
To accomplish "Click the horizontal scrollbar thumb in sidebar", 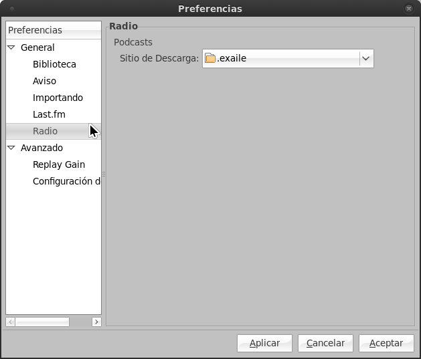I will click(x=42, y=322).
